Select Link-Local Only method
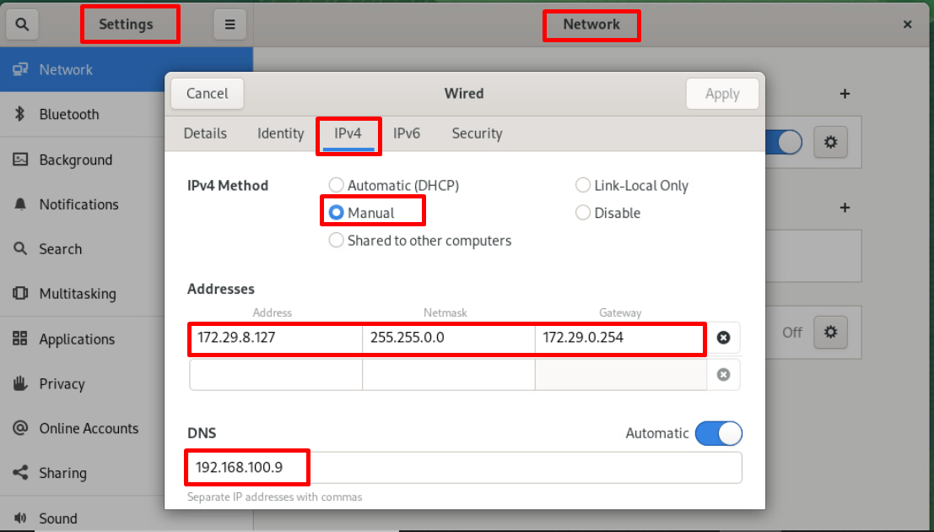934x532 pixels. 583,186
